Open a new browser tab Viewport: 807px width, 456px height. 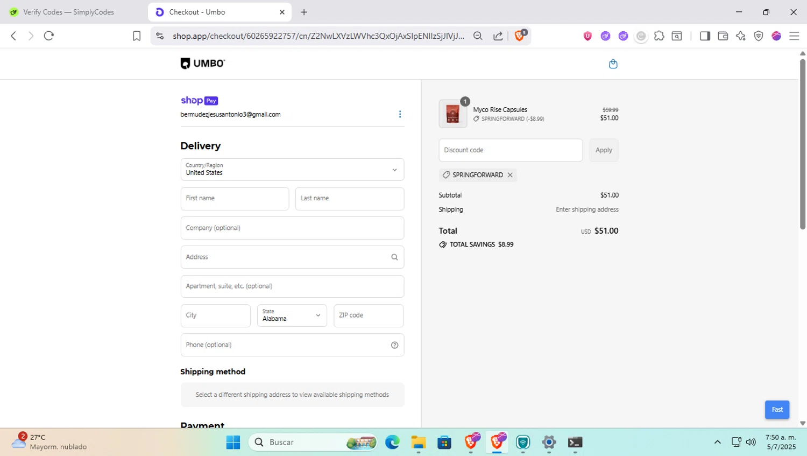click(x=304, y=12)
